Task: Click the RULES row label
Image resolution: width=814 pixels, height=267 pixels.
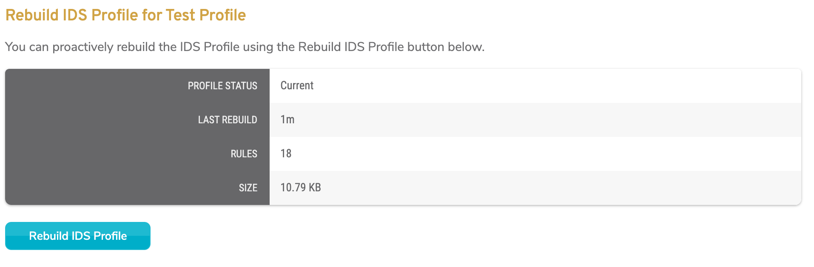Action: (243, 153)
